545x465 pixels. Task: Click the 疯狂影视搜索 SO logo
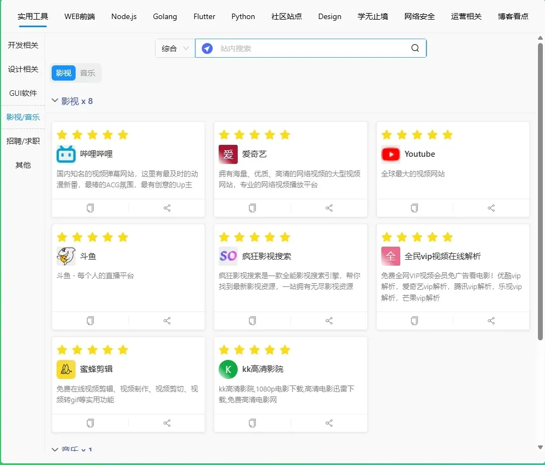228,256
